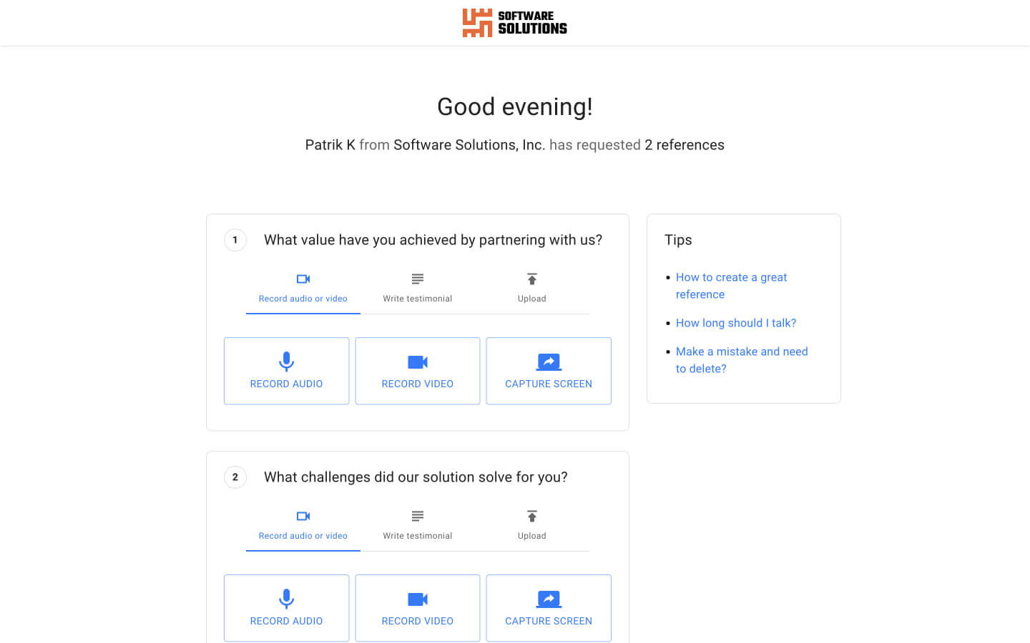Click capture screen icon in question 2
1030x643 pixels.
[x=549, y=599]
